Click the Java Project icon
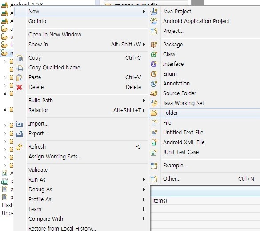Screen dimensions: 260x231 [x=154, y=12]
